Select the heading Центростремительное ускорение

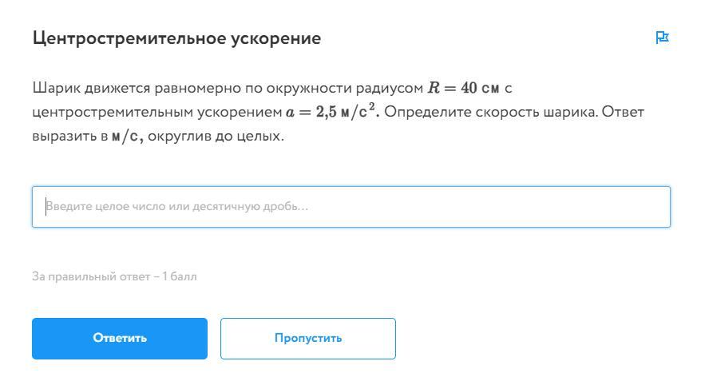pyautogui.click(x=176, y=38)
